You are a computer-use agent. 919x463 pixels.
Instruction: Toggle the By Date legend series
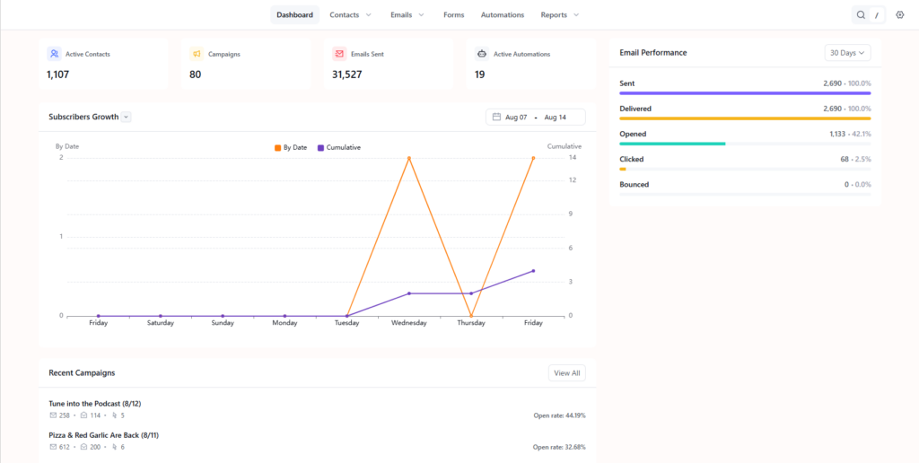(291, 148)
